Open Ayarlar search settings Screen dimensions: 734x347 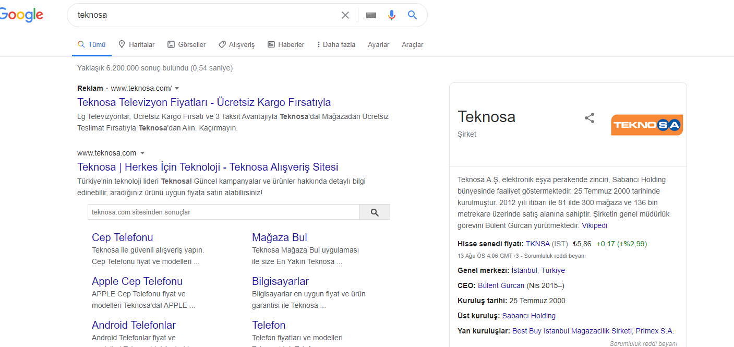379,45
